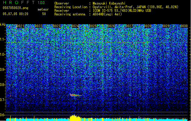
Task: Click the 0.6 kHz axis tick label
Action: [3, 115]
